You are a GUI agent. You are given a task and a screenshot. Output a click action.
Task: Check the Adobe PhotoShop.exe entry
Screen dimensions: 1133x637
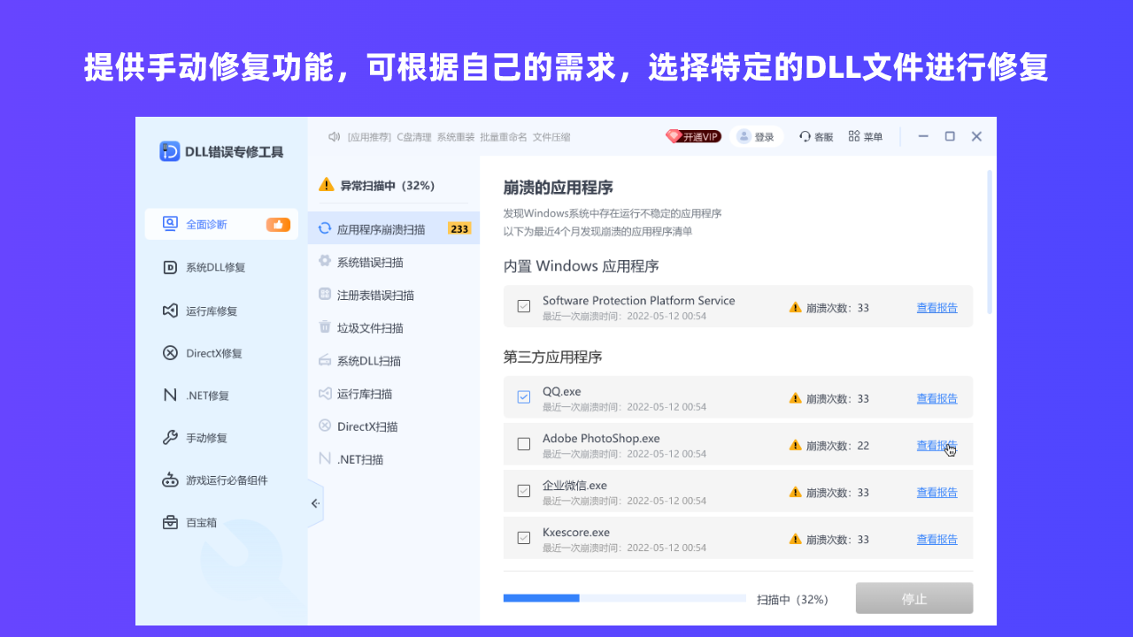click(523, 444)
